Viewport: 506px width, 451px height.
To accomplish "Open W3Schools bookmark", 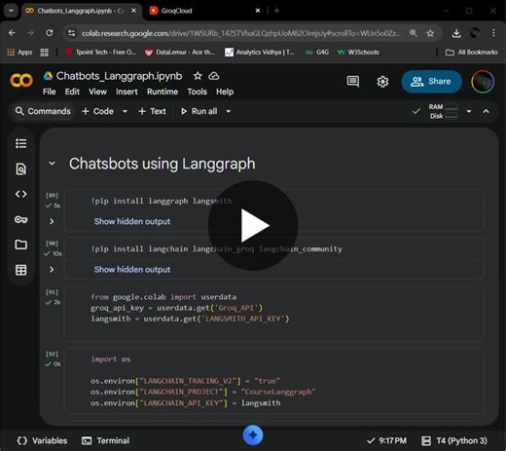I will point(358,52).
